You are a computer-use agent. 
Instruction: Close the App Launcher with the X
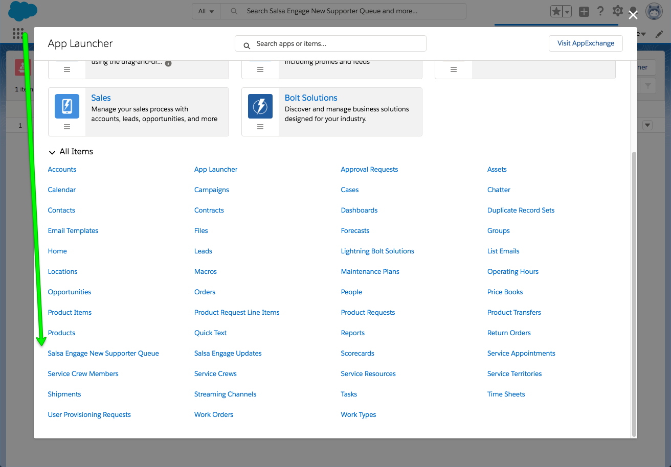tap(633, 15)
